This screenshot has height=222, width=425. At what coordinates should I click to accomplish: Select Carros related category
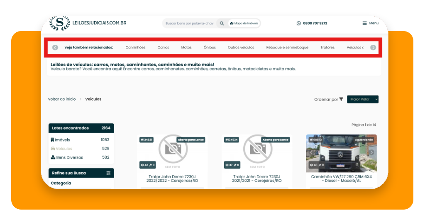(x=163, y=47)
